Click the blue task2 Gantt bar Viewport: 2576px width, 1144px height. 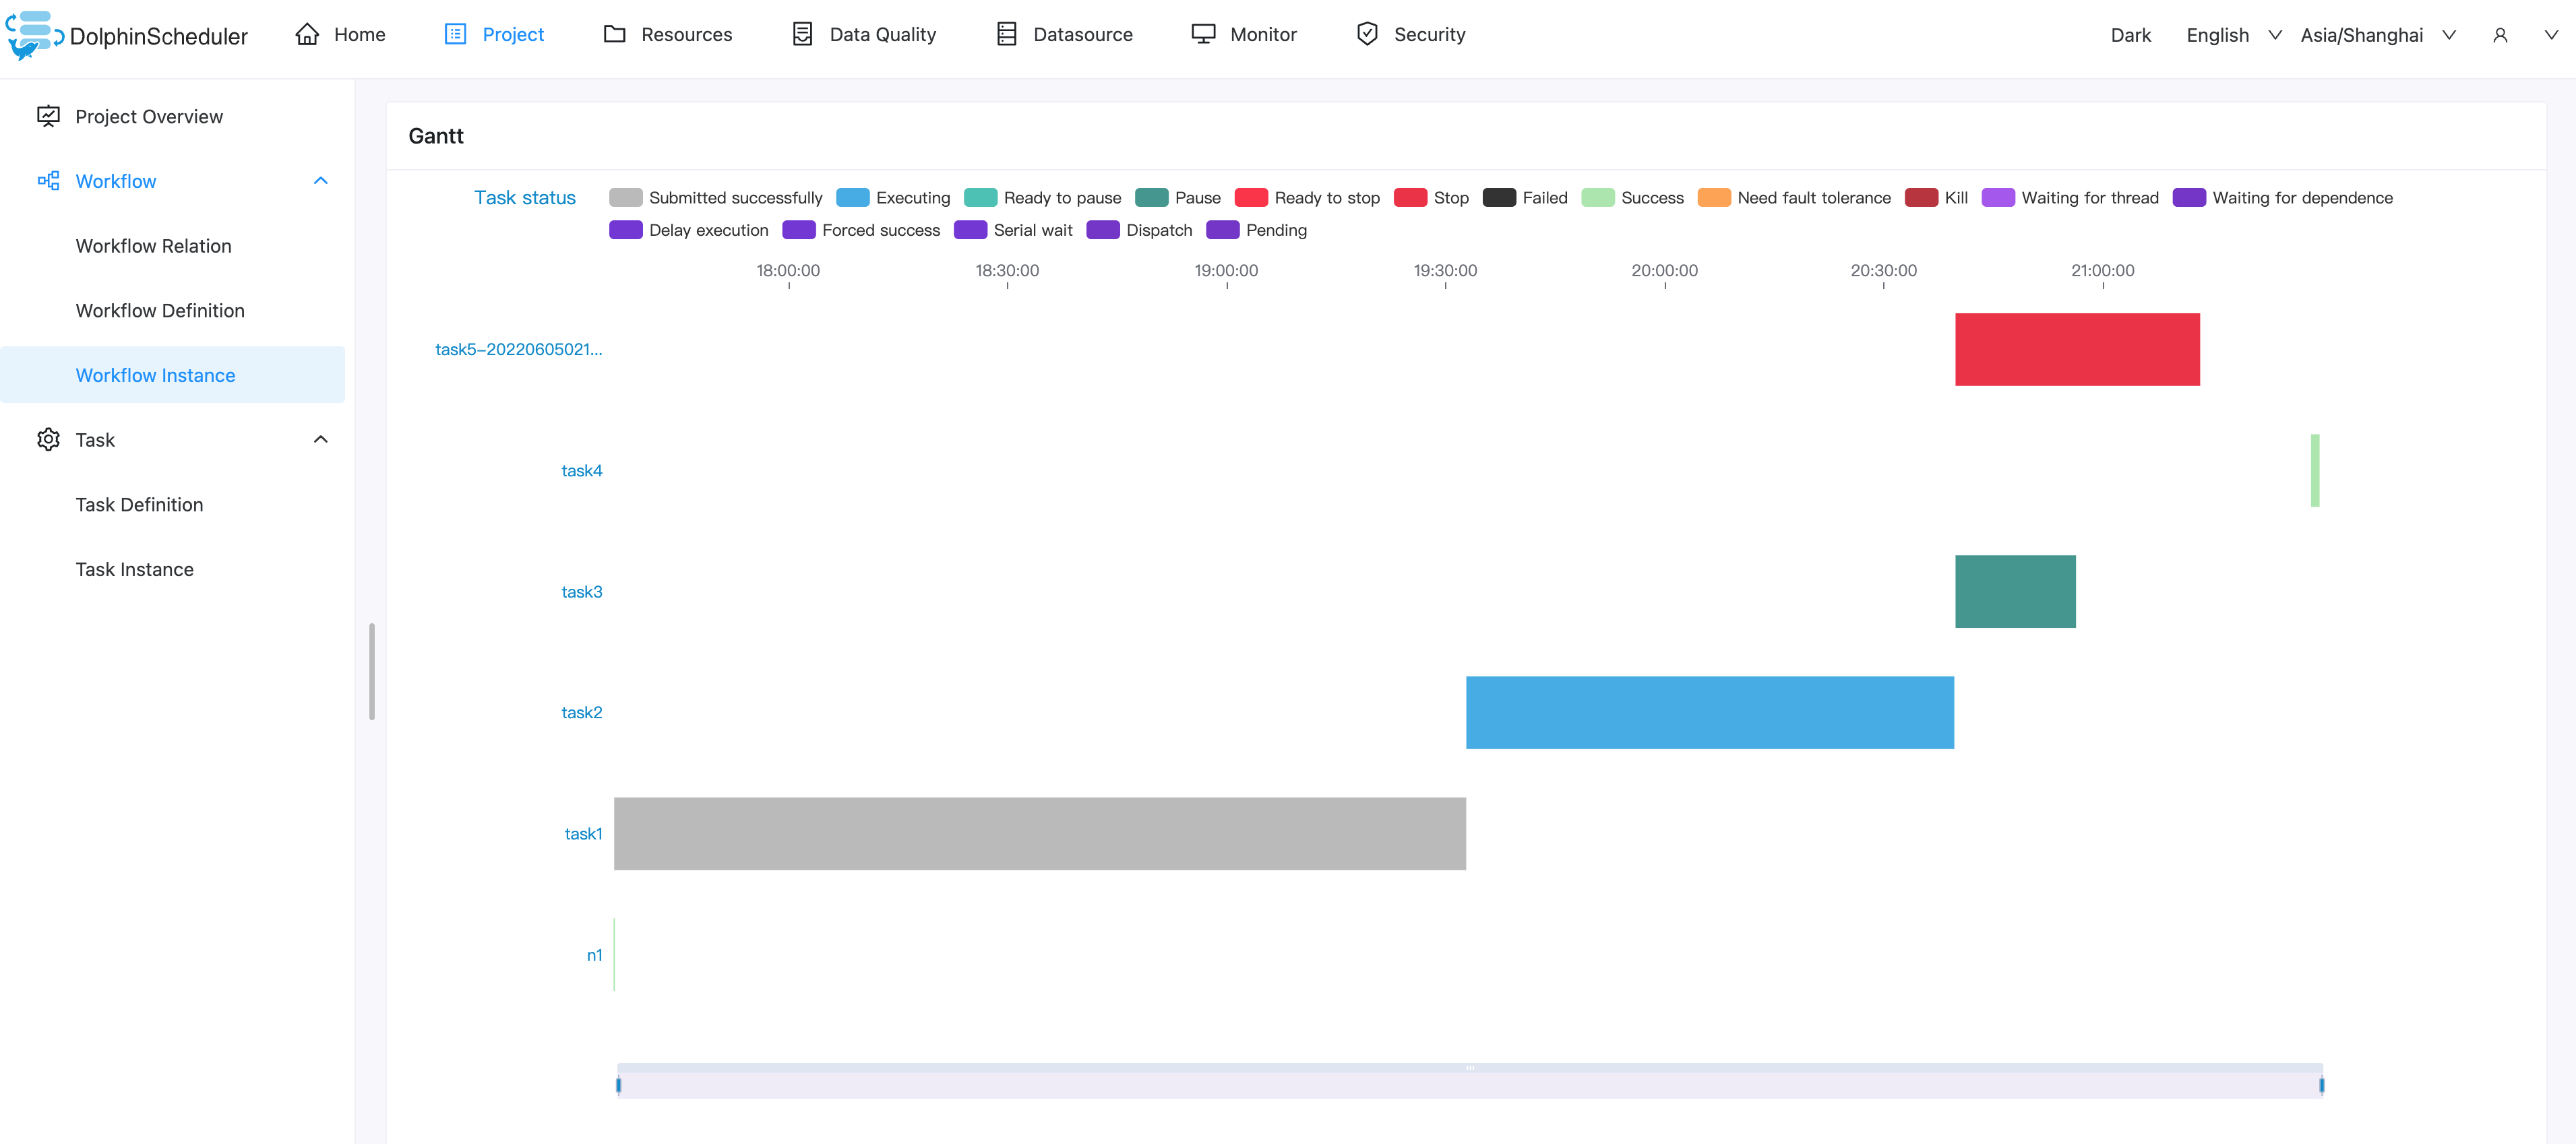click(1709, 713)
